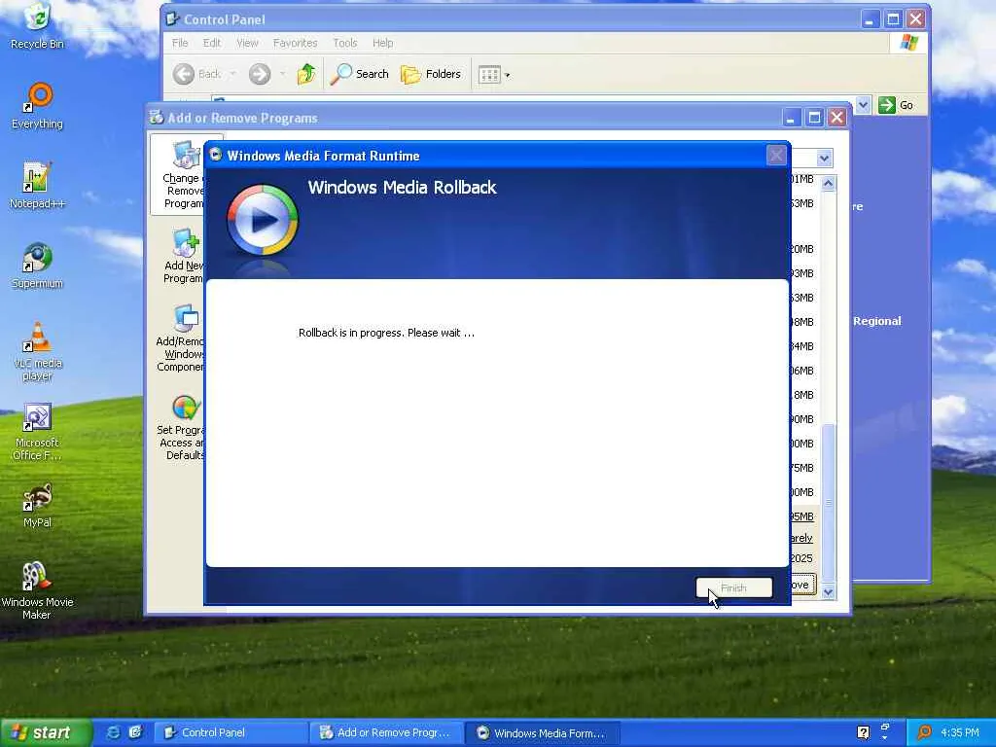Open the Help menu in Control Panel
Screen dimensions: 996x747
[x=382, y=43]
